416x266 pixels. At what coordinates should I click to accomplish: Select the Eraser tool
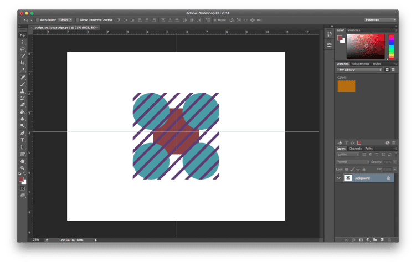[22, 105]
